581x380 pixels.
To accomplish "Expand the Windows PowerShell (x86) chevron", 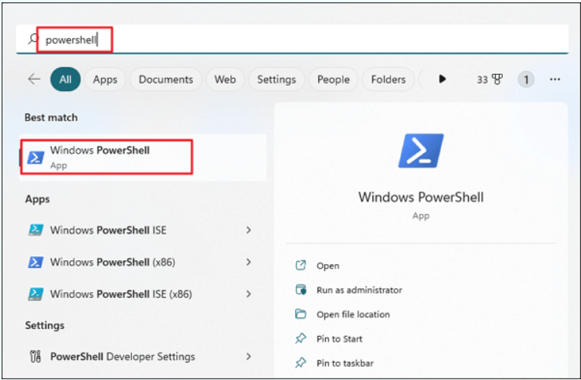I will click(x=249, y=263).
